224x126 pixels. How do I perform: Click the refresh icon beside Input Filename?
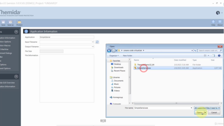tap(97, 42)
